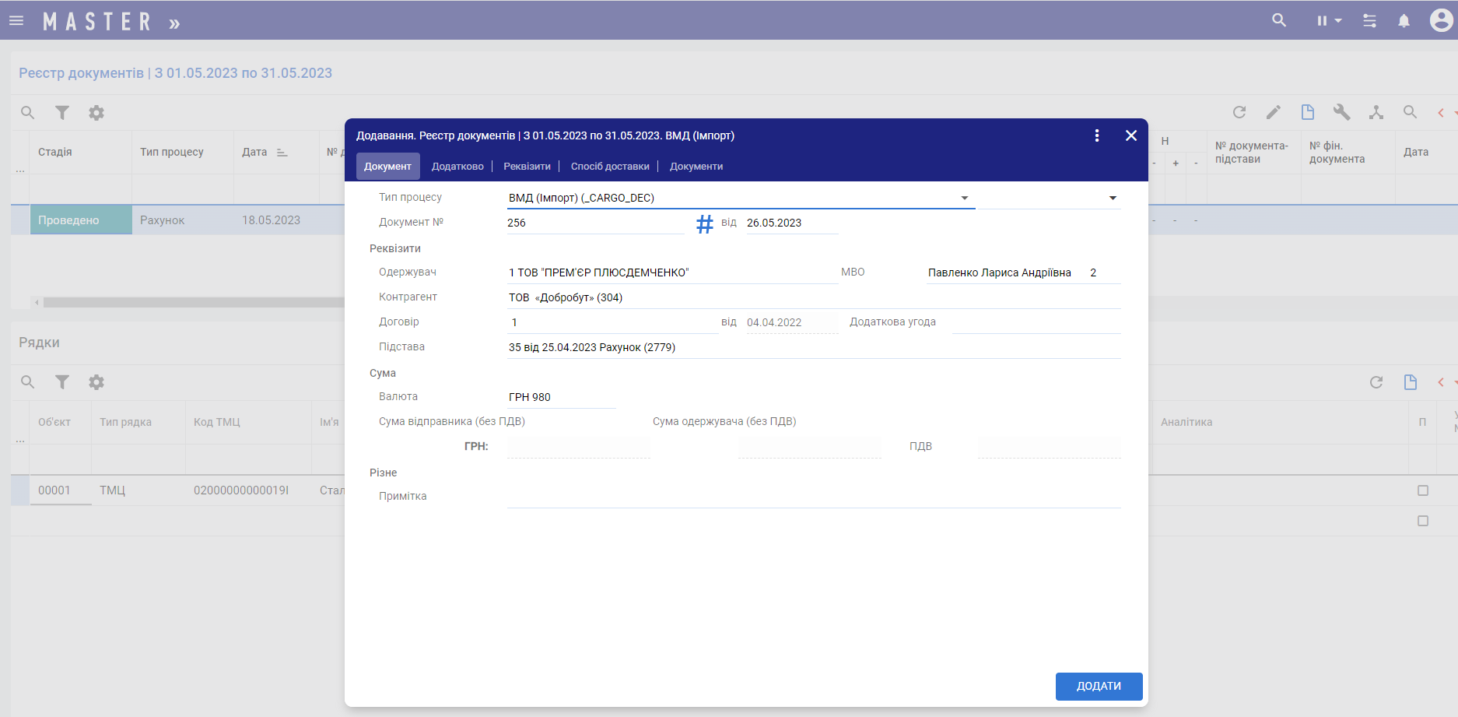The image size is (1458, 717).
Task: Open the pause dropdown in top bar
Action: pyautogui.click(x=1329, y=21)
